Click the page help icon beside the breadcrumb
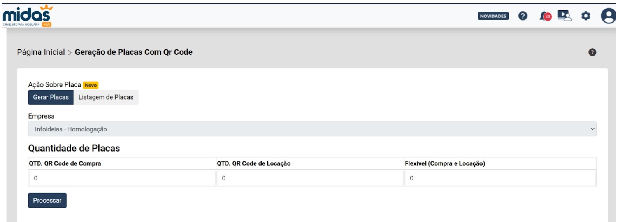 tap(592, 52)
